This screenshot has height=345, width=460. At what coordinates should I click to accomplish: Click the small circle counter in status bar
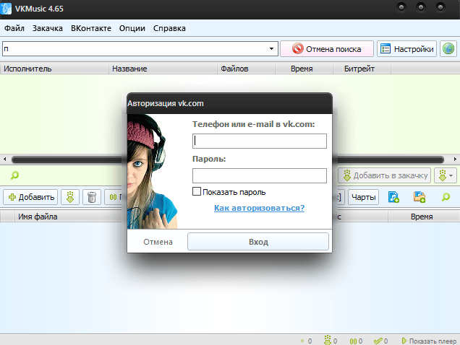click(306, 341)
